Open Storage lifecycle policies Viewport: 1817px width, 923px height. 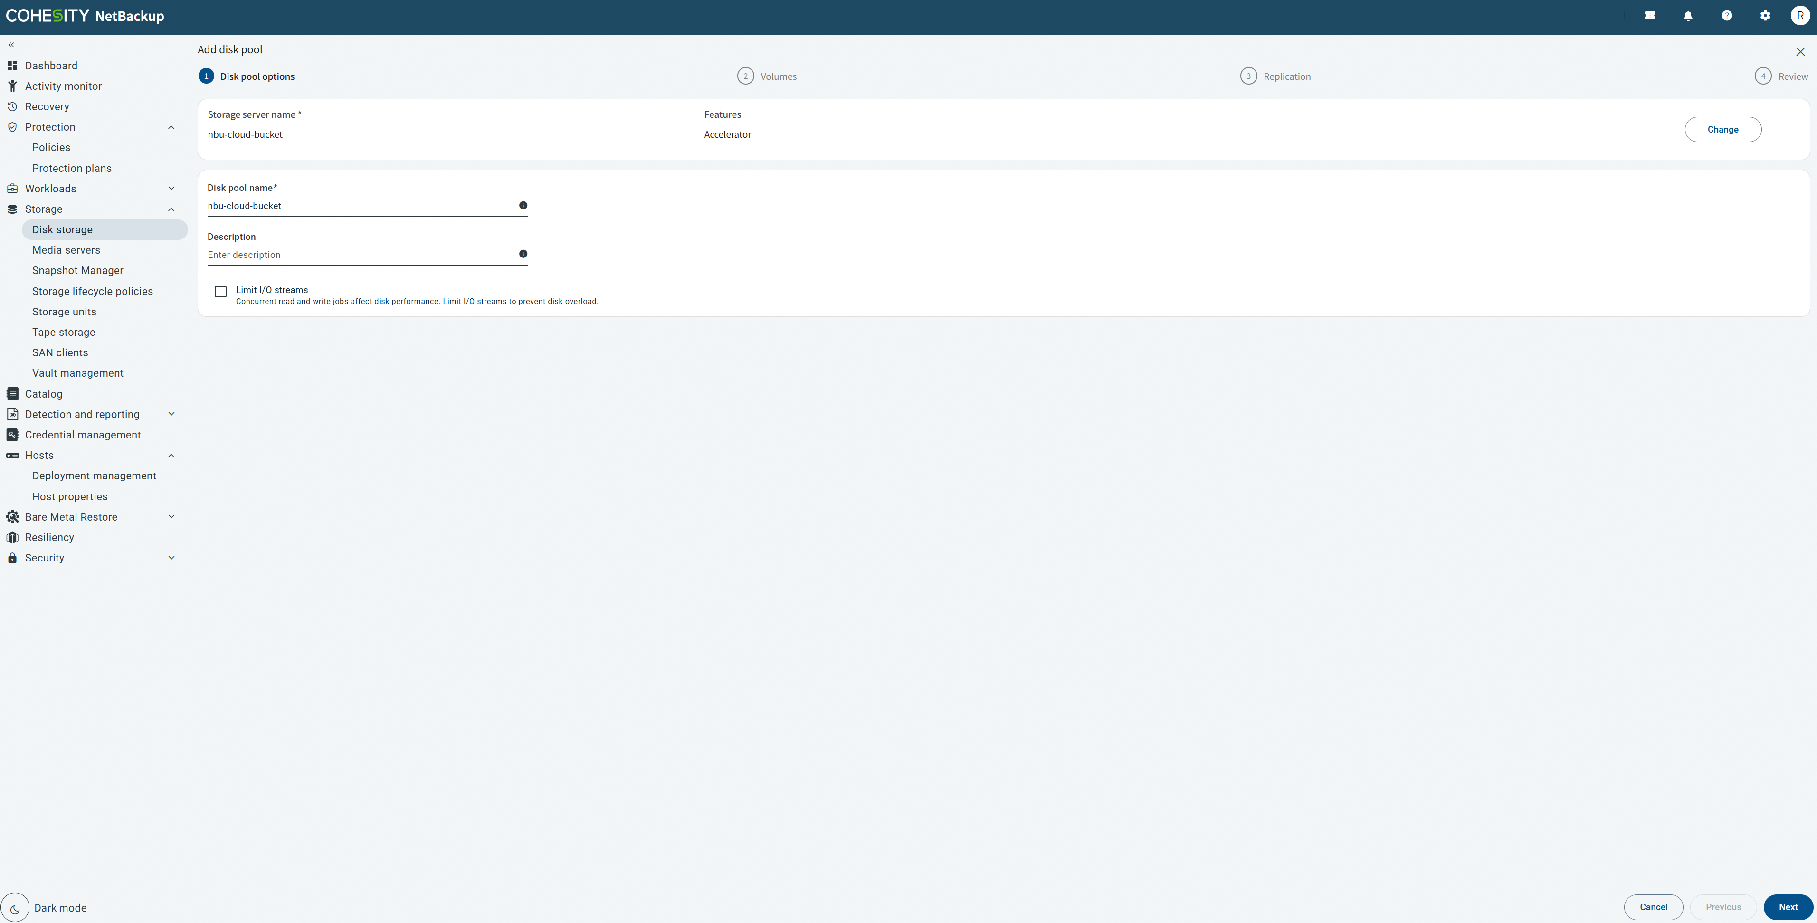click(93, 291)
